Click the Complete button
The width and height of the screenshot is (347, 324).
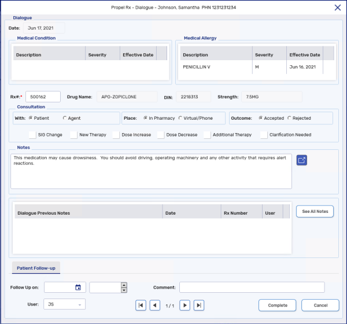click(x=277, y=305)
